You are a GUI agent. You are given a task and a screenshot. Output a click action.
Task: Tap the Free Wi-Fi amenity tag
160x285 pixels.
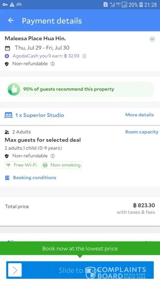[x=21, y=165]
